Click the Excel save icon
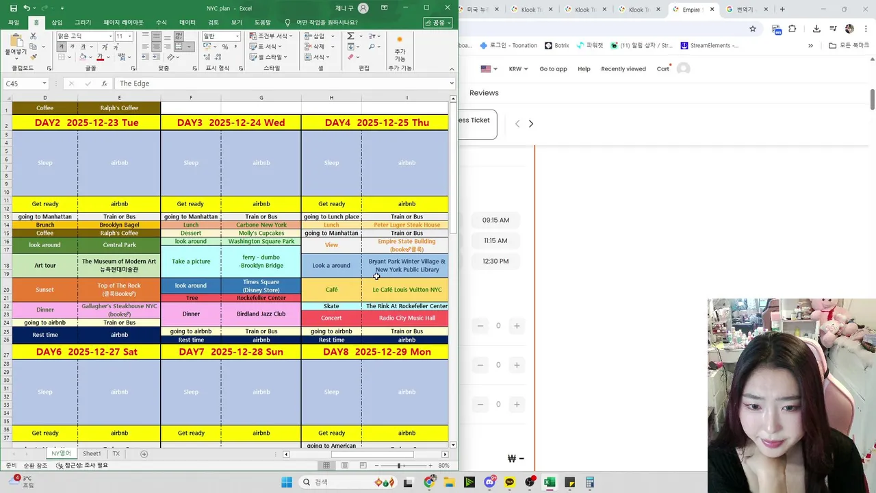 [14, 8]
